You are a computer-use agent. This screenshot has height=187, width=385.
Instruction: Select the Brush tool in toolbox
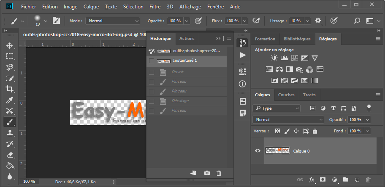pyautogui.click(x=10, y=122)
